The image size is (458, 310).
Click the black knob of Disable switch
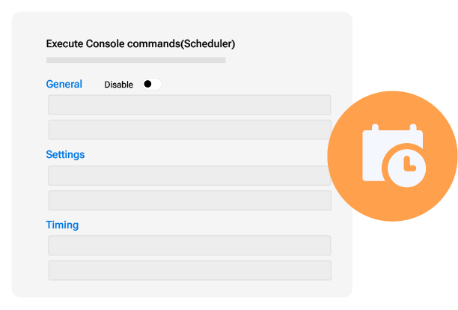pos(148,85)
